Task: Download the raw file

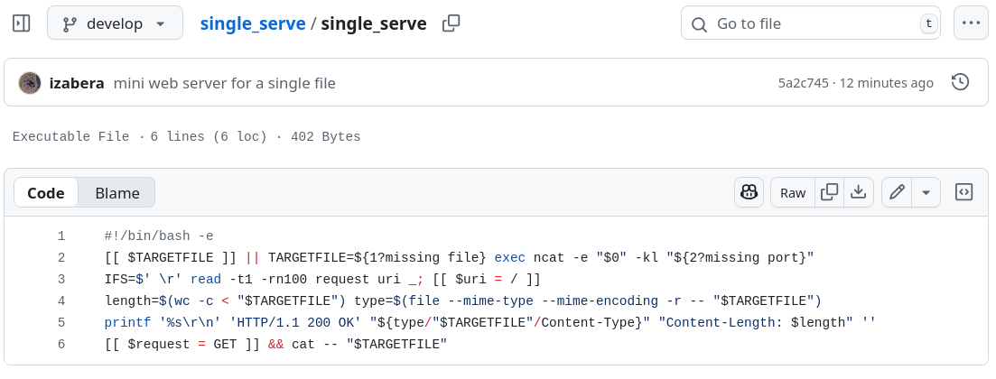Action: click(859, 192)
